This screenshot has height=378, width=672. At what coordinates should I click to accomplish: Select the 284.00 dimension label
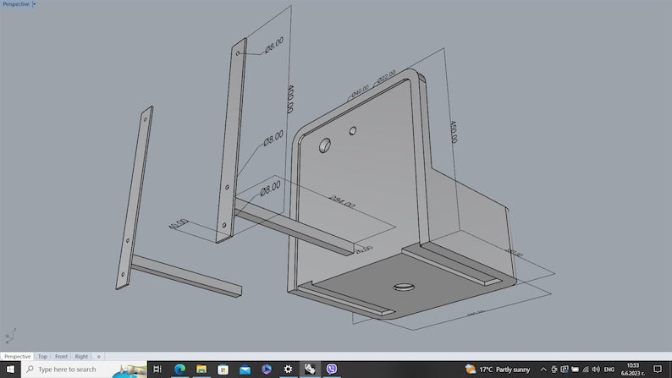[342, 201]
